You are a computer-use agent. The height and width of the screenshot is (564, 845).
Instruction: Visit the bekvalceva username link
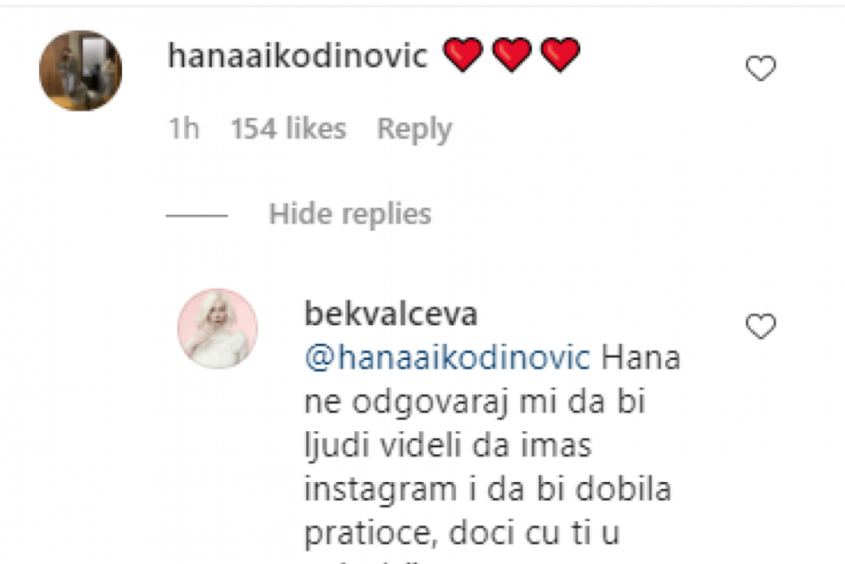(391, 314)
